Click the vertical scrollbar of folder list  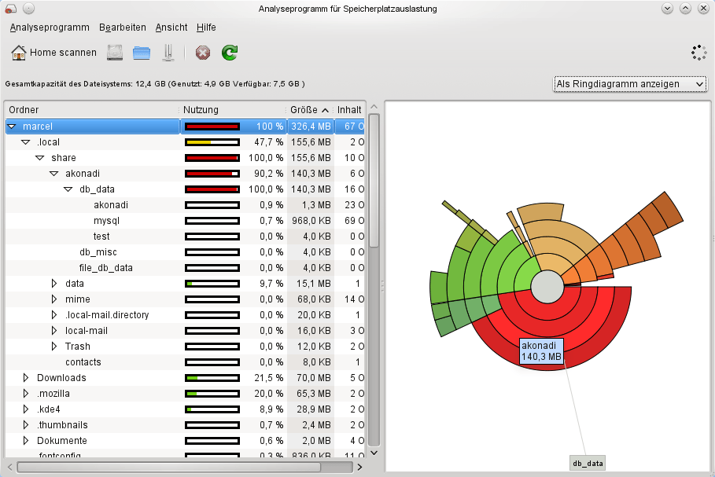374,180
